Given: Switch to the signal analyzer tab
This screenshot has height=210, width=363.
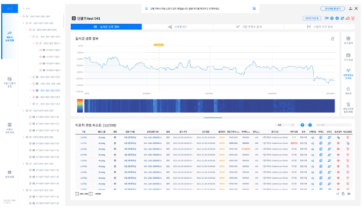Looking at the screenshot, I should [177, 27].
